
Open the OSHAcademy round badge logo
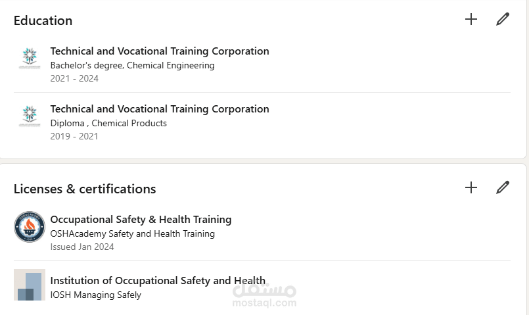pos(30,227)
